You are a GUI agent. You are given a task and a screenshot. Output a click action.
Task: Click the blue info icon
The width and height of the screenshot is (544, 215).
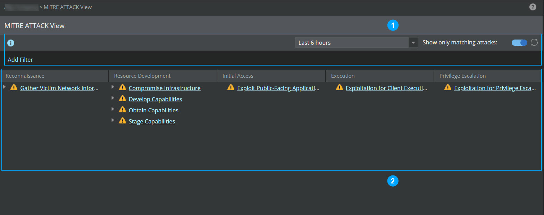(x=11, y=43)
